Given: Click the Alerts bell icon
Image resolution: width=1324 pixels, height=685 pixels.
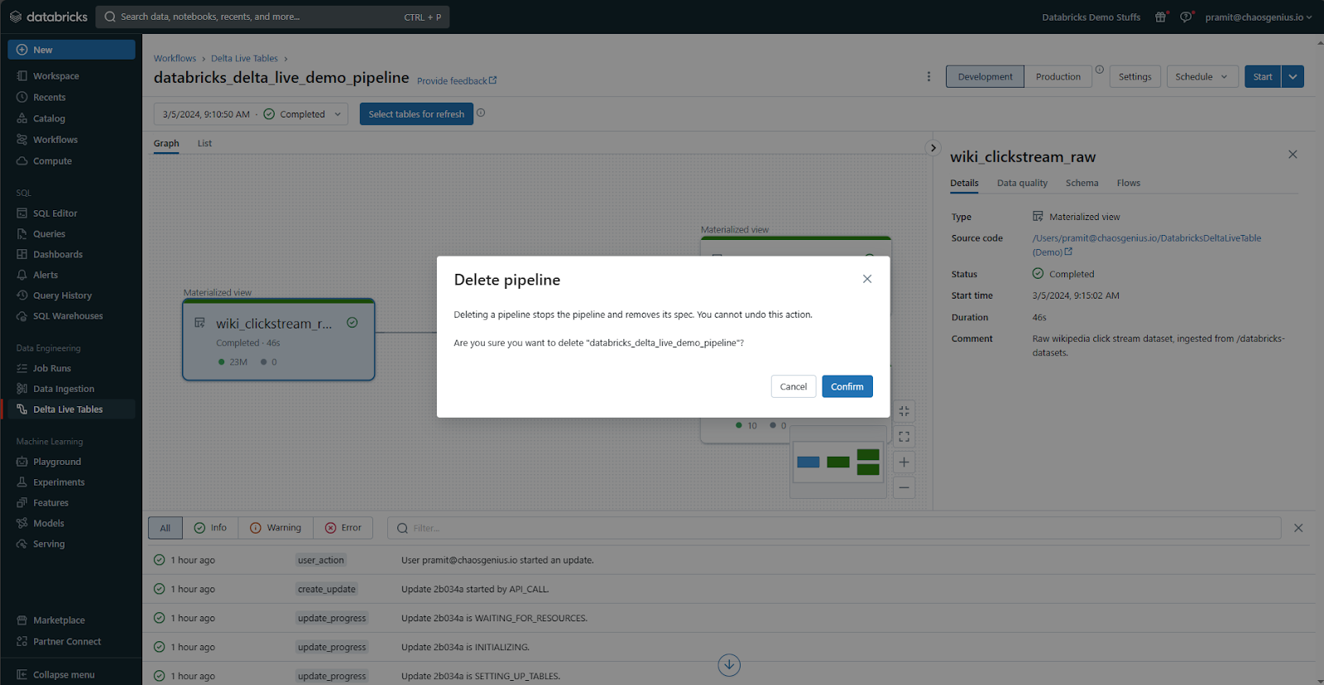Looking at the screenshot, I should 22,275.
